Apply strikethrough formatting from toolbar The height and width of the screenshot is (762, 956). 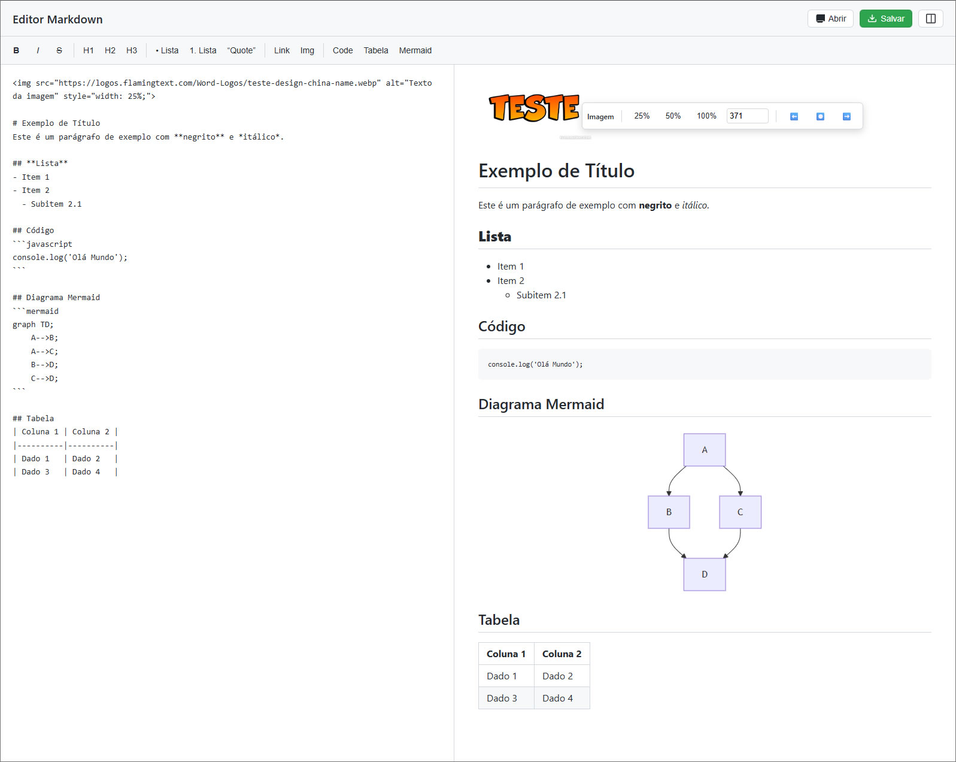[x=59, y=50]
